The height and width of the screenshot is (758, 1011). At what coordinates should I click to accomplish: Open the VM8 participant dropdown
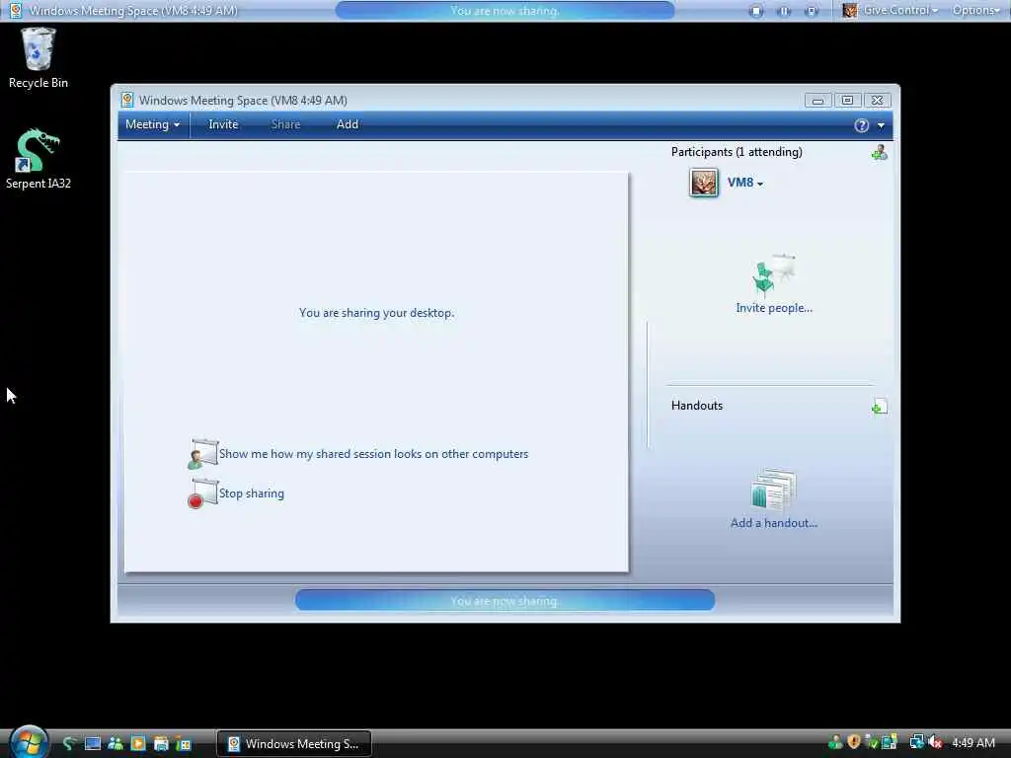[745, 183]
